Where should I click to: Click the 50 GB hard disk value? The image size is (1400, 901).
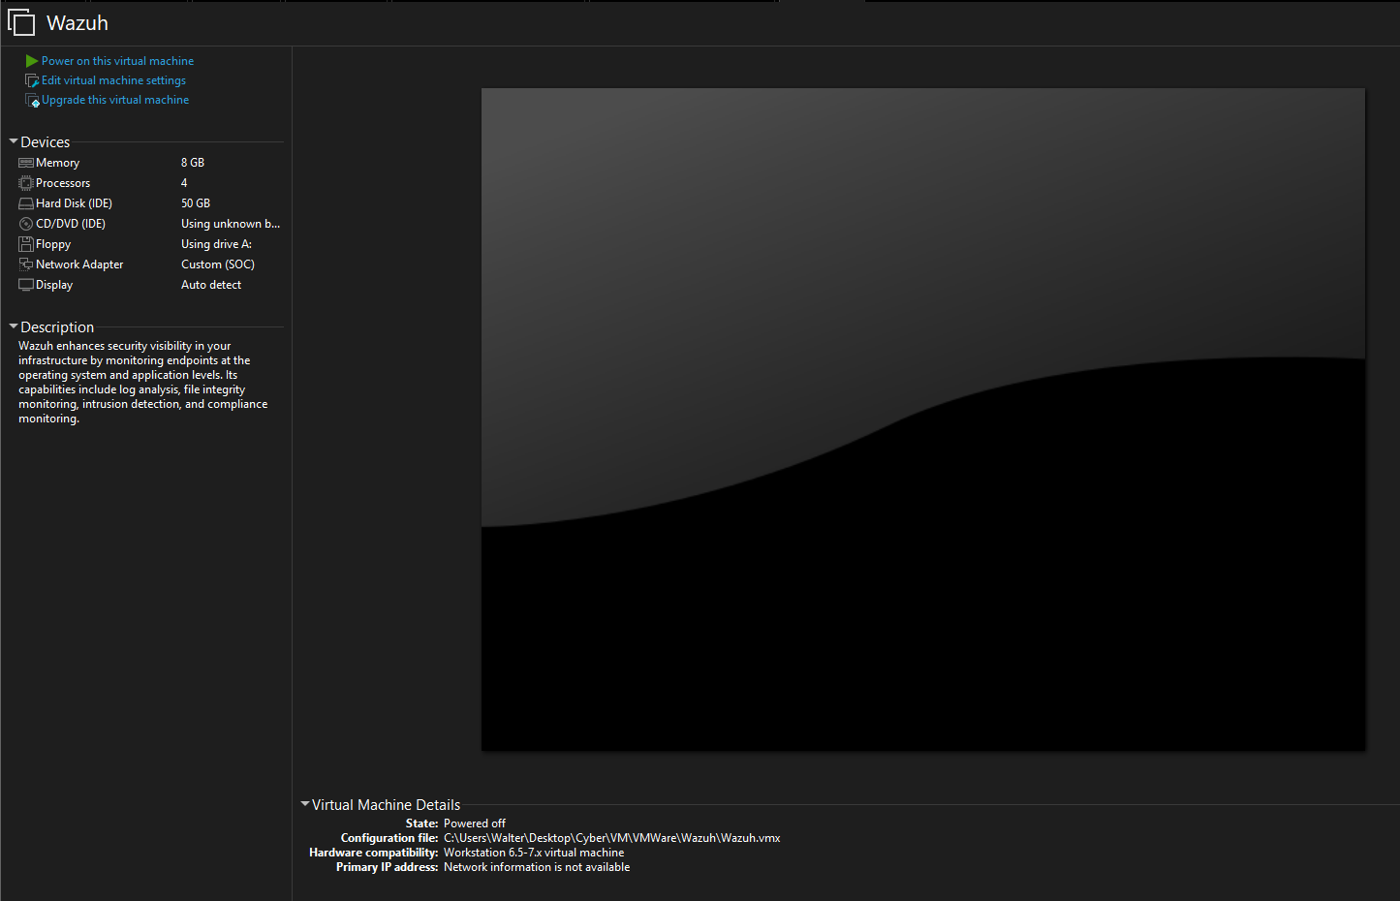196,203
